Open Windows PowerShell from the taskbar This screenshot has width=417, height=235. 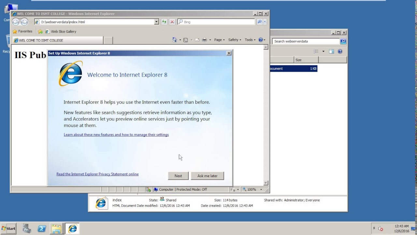click(42, 228)
